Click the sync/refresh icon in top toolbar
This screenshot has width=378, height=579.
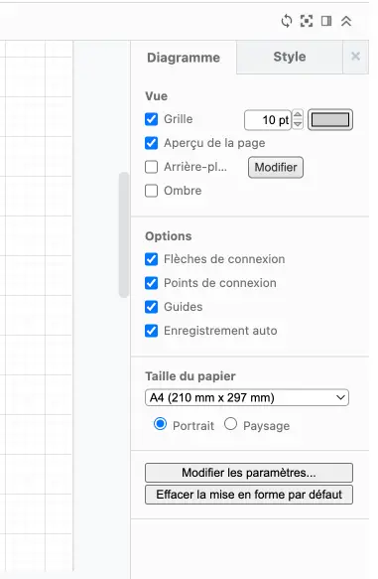tap(287, 21)
